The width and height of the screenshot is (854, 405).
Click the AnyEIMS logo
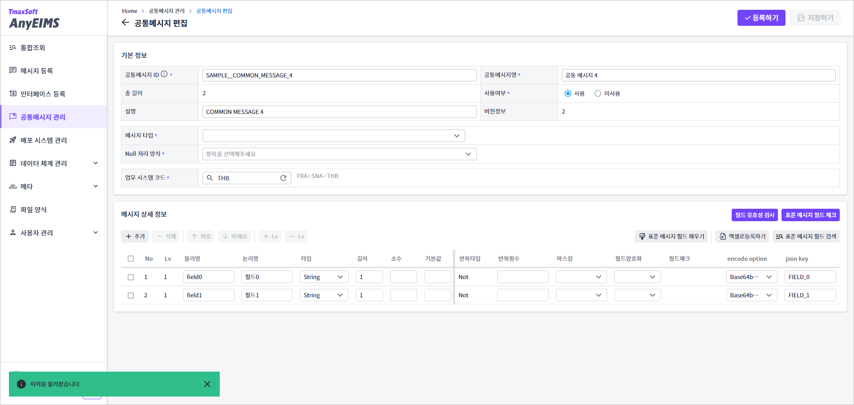pos(34,19)
